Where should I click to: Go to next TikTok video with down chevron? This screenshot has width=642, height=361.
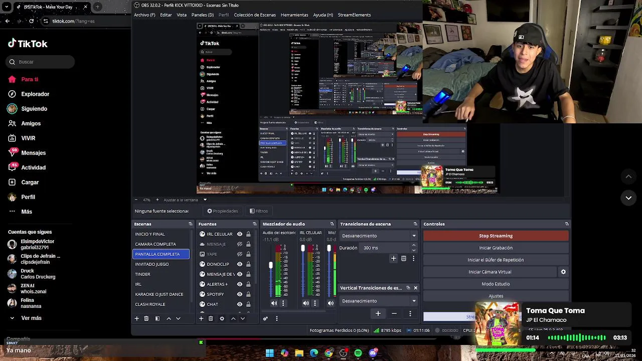628,198
